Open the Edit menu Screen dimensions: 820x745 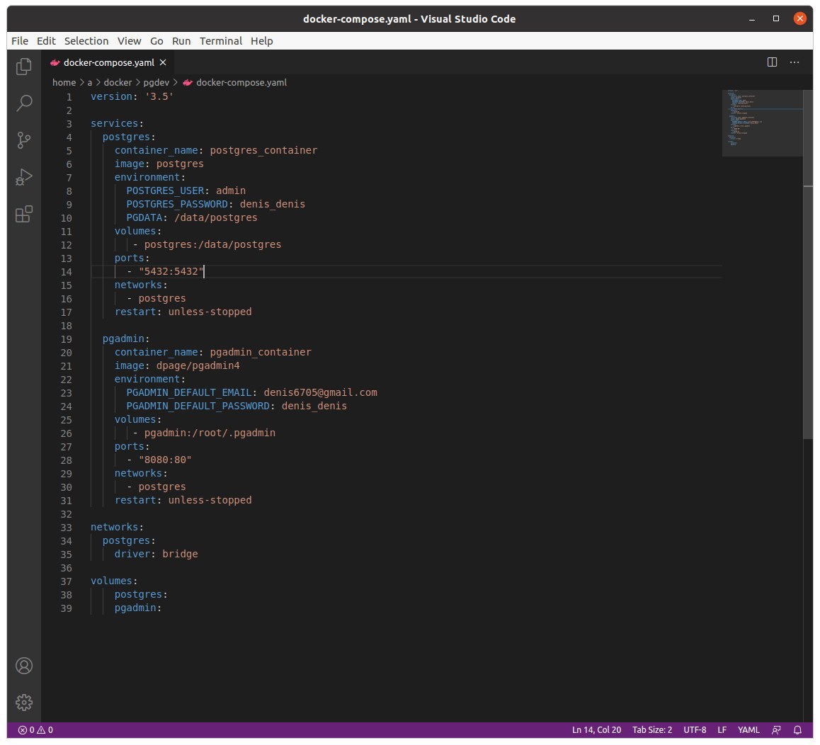pos(46,41)
